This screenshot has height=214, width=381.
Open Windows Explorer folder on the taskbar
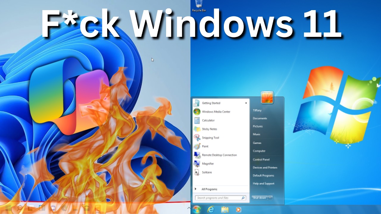pyautogui.click(x=225, y=210)
